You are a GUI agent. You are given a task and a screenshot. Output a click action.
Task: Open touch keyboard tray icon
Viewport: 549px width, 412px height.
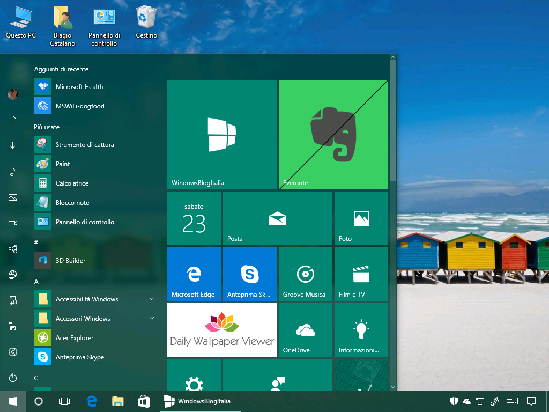[511, 401]
